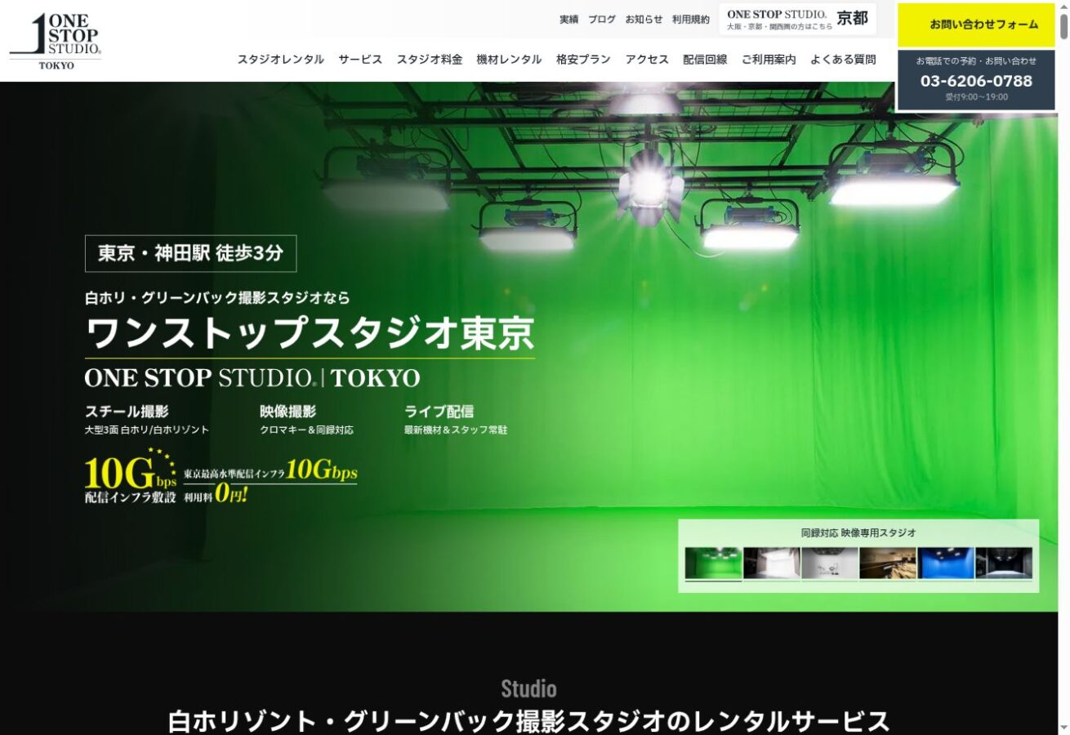Viewport: 1070px width, 735px height.
Task: Choose the 格安プラン menu item
Action: point(583,60)
